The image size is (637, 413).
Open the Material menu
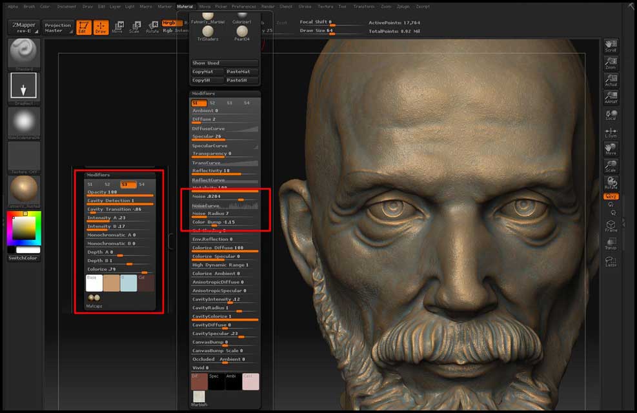[x=185, y=6]
